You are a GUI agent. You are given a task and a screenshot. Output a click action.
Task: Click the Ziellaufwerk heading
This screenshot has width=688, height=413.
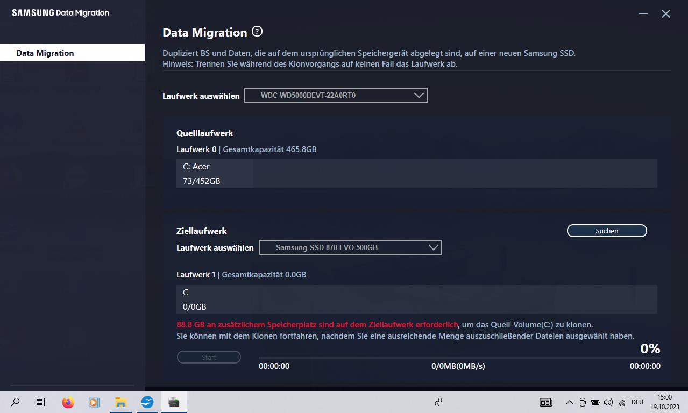coord(202,231)
